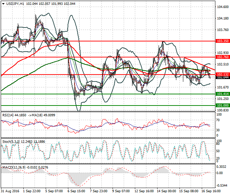Click the triangle arrow beside USDJPY,H1
Viewport: 230px width, 195px height.
pos(3,3)
